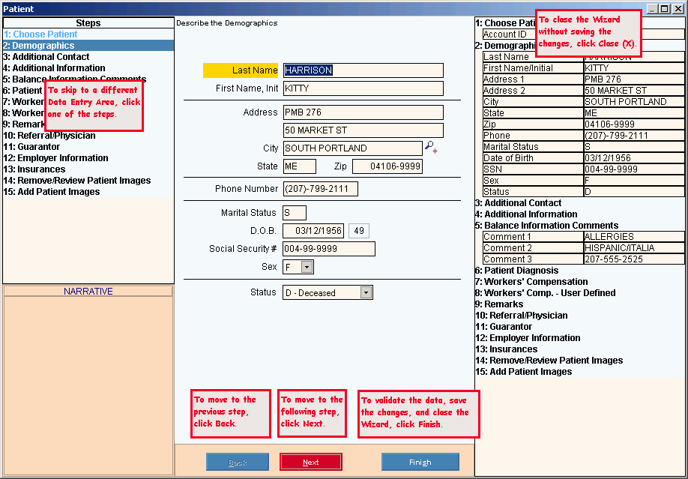
Task: Click the Marital Status field
Action: (295, 213)
